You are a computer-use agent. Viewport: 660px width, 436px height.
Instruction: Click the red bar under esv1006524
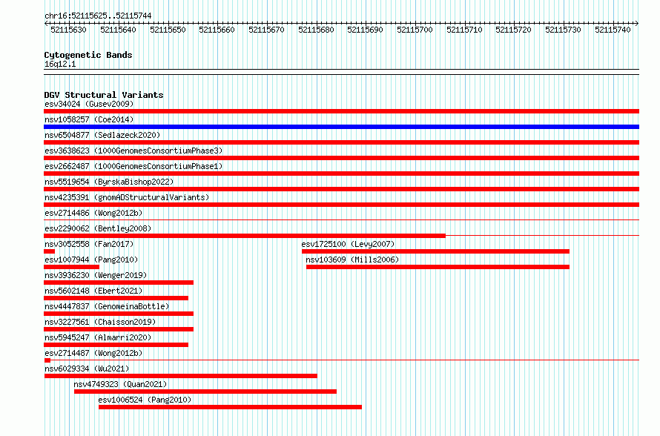[x=230, y=407]
